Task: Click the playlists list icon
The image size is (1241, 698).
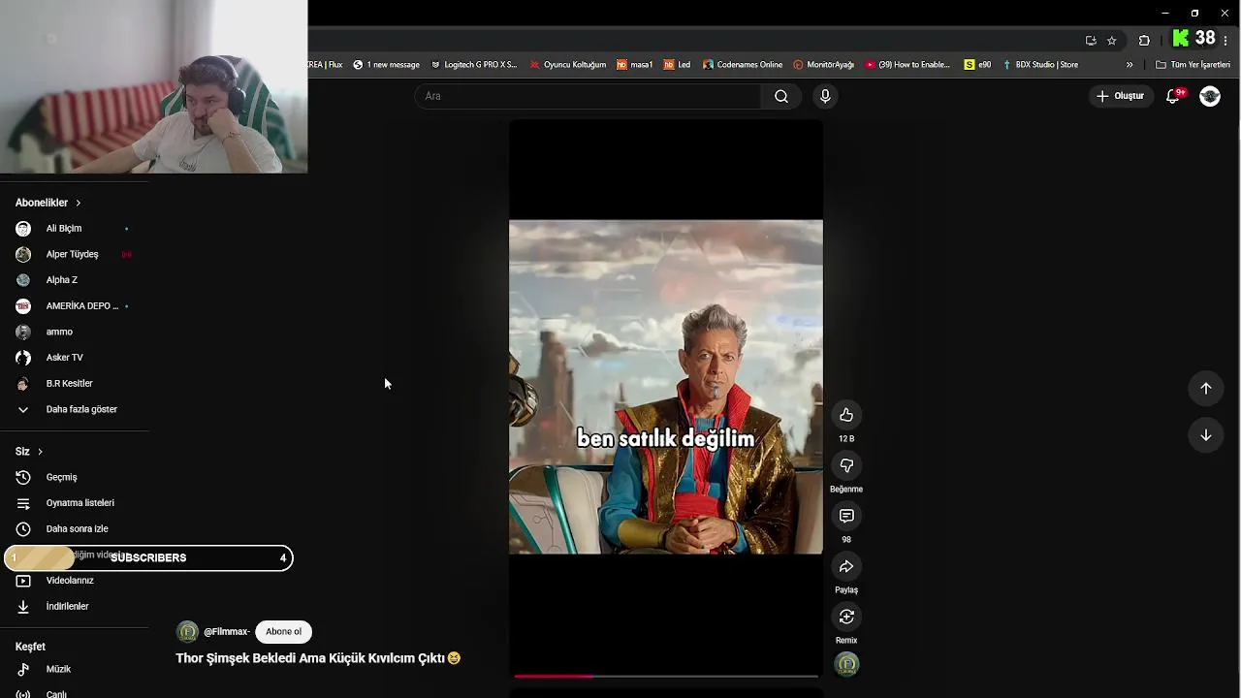Action: click(23, 503)
